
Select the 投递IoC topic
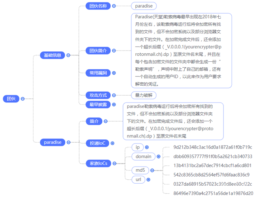click(x=98, y=143)
